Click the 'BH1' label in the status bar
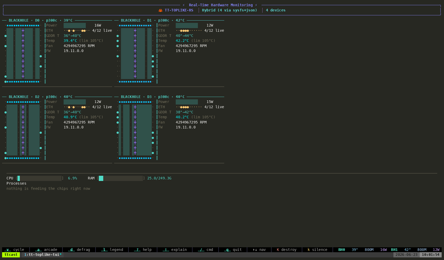The width and height of the screenshot is (444, 260). [394, 250]
